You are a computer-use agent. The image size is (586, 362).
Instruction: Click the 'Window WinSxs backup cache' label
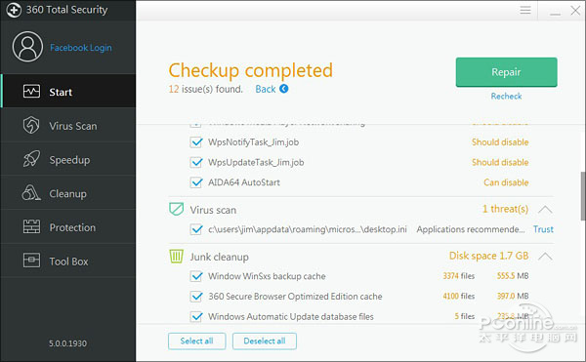pos(267,276)
